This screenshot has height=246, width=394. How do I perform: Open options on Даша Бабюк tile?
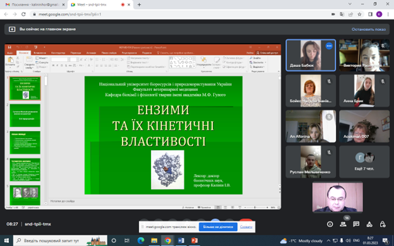tap(329, 46)
